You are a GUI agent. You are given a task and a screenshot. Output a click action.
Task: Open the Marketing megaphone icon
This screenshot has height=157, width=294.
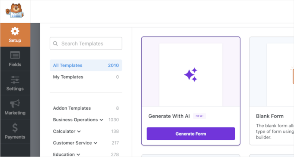15,104
